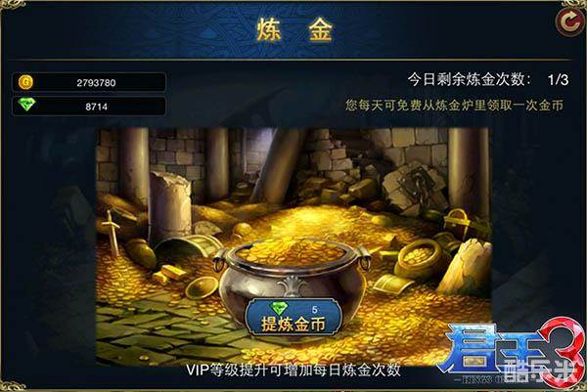Click the yellow free daily gold hint text
The image size is (587, 392).
(x=455, y=106)
